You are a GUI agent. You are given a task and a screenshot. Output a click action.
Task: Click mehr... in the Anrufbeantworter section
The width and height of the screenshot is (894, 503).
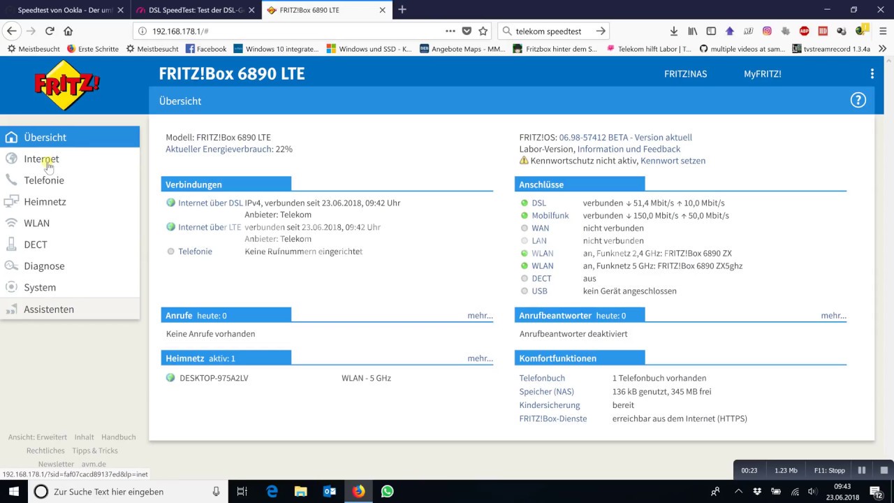pyautogui.click(x=833, y=316)
